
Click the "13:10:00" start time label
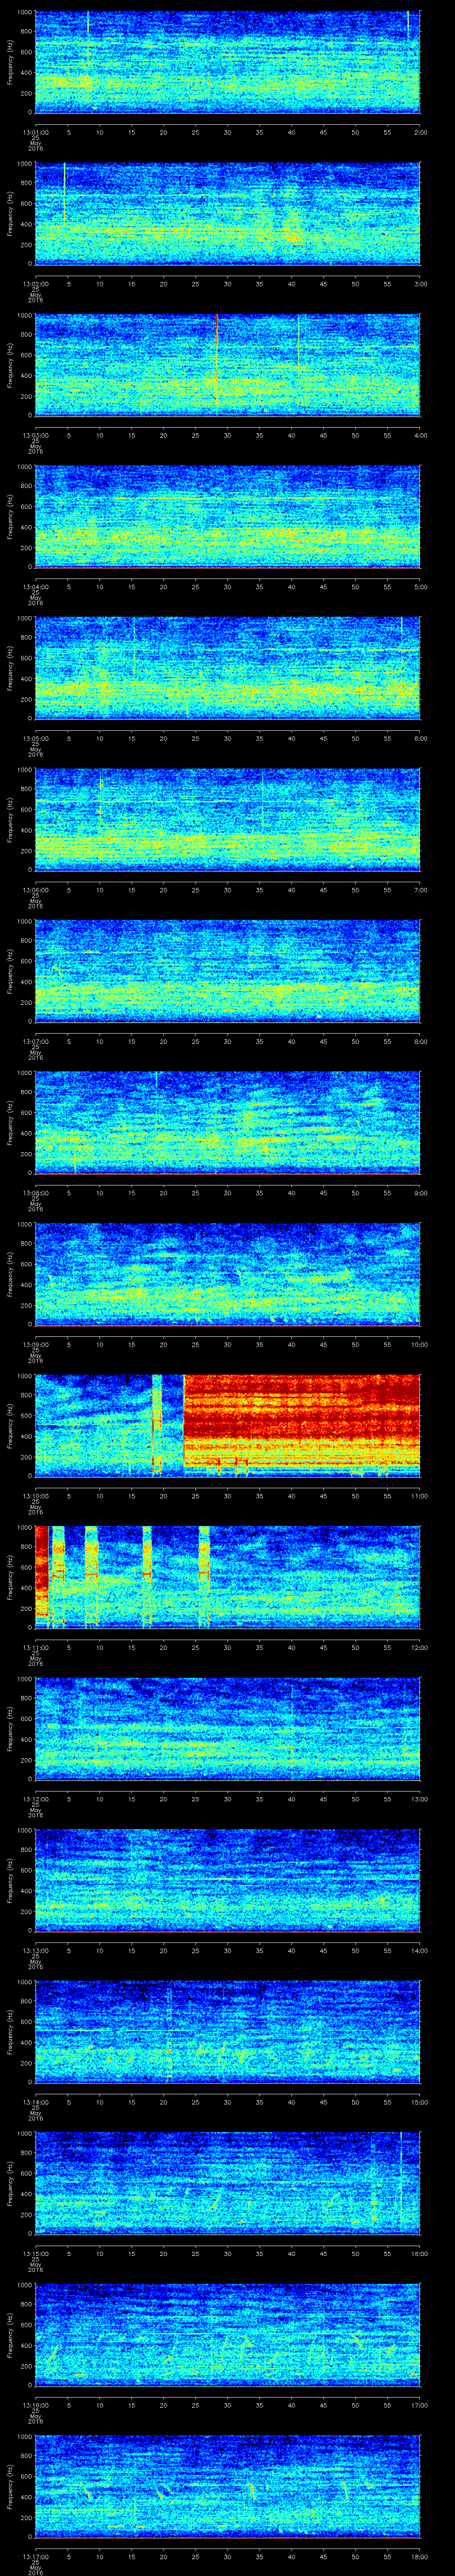[x=36, y=1495]
